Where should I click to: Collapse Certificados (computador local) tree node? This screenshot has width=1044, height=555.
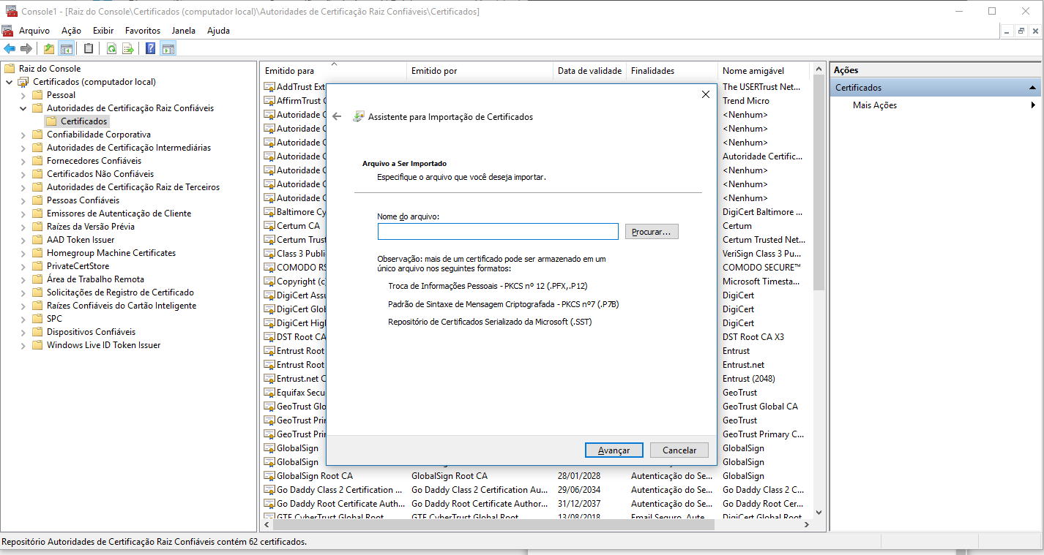coord(10,82)
